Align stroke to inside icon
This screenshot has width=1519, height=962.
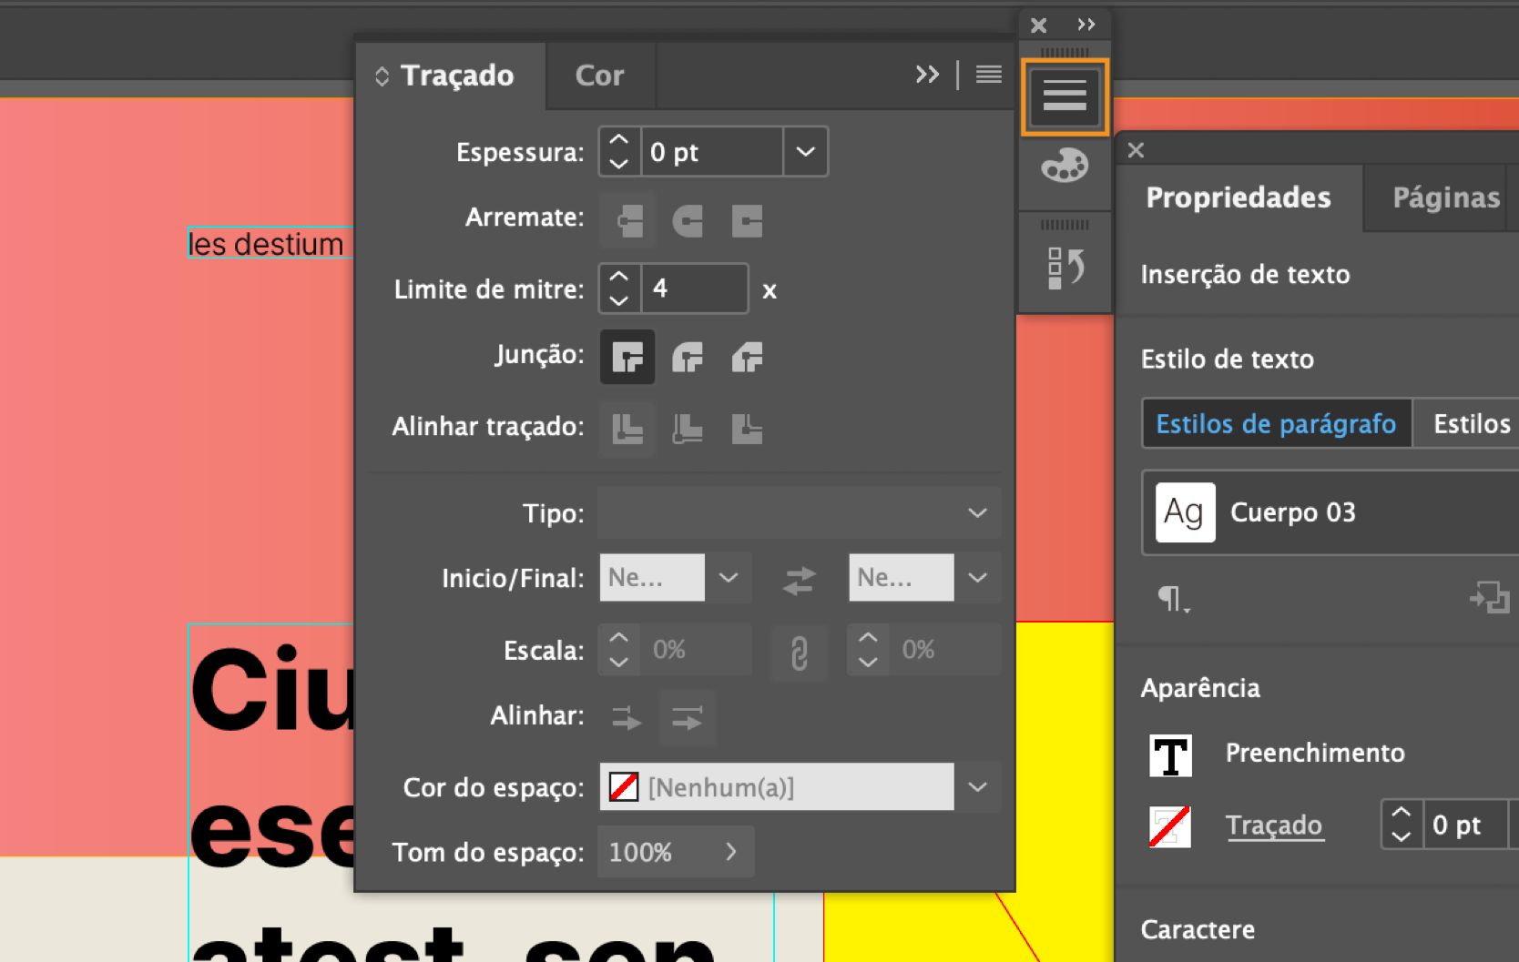point(688,428)
